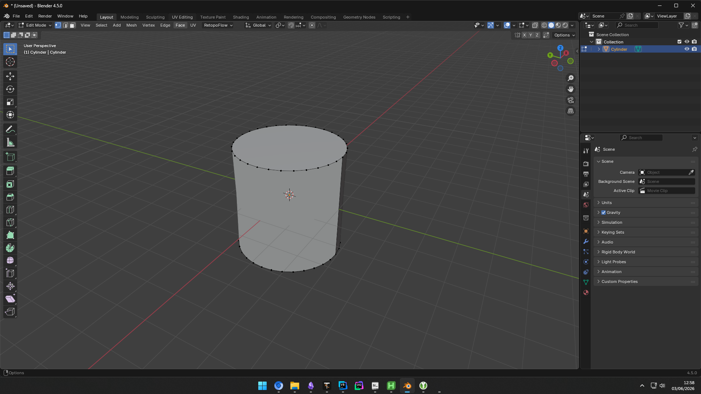Enable vertex select mode
The height and width of the screenshot is (394, 701).
58,25
